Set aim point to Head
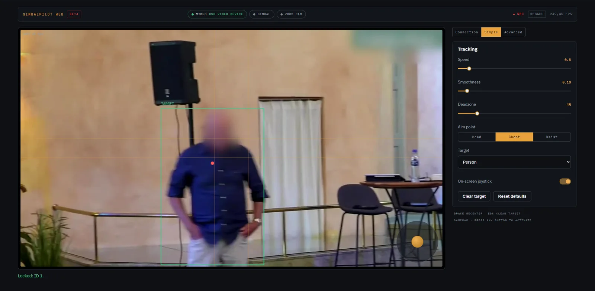The height and width of the screenshot is (291, 595). (477, 137)
